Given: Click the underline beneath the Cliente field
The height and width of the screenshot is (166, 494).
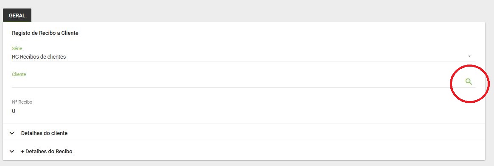Looking at the screenshot, I should coord(243,87).
